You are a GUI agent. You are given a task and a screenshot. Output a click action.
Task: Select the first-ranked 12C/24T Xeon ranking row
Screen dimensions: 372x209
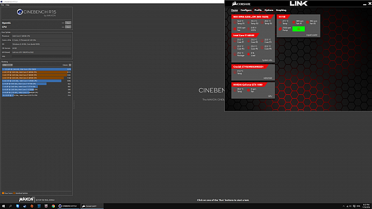37,69
